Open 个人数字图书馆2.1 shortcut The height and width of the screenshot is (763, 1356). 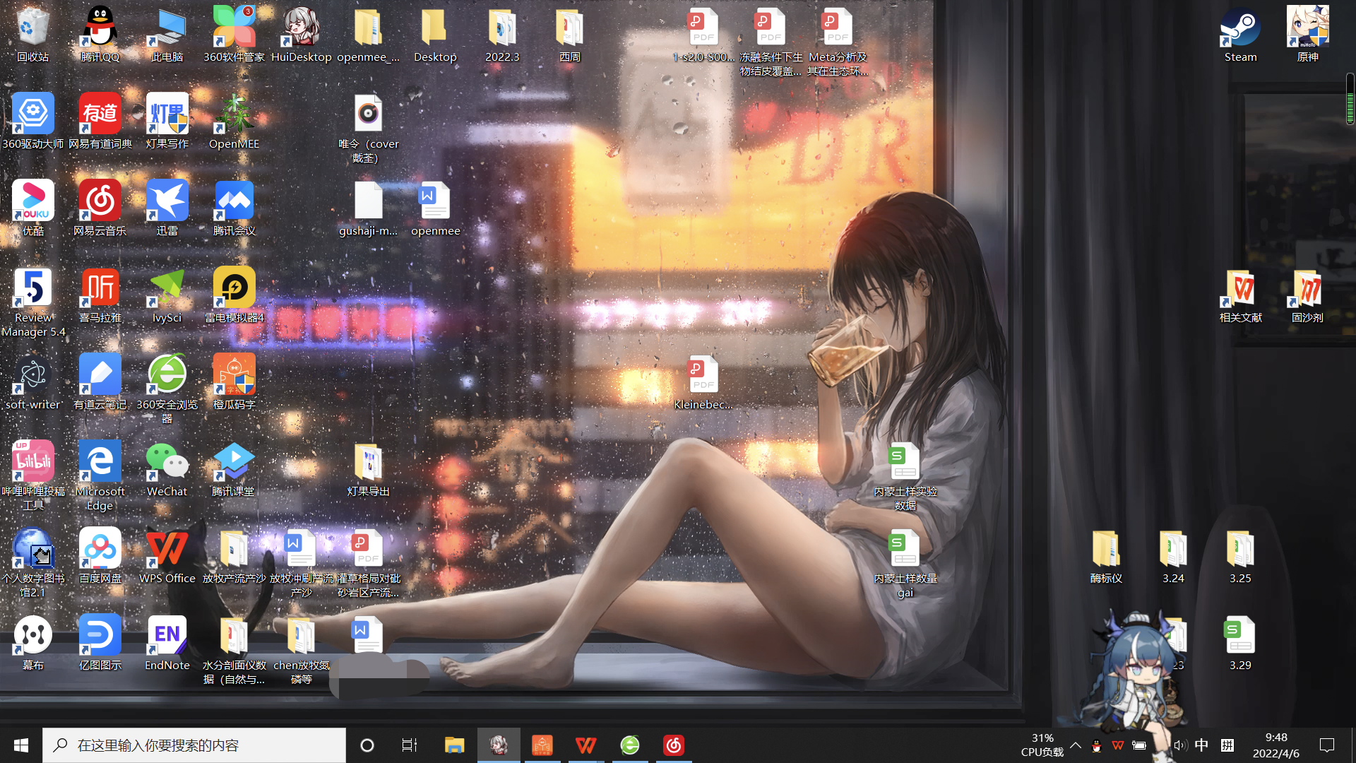(x=32, y=563)
